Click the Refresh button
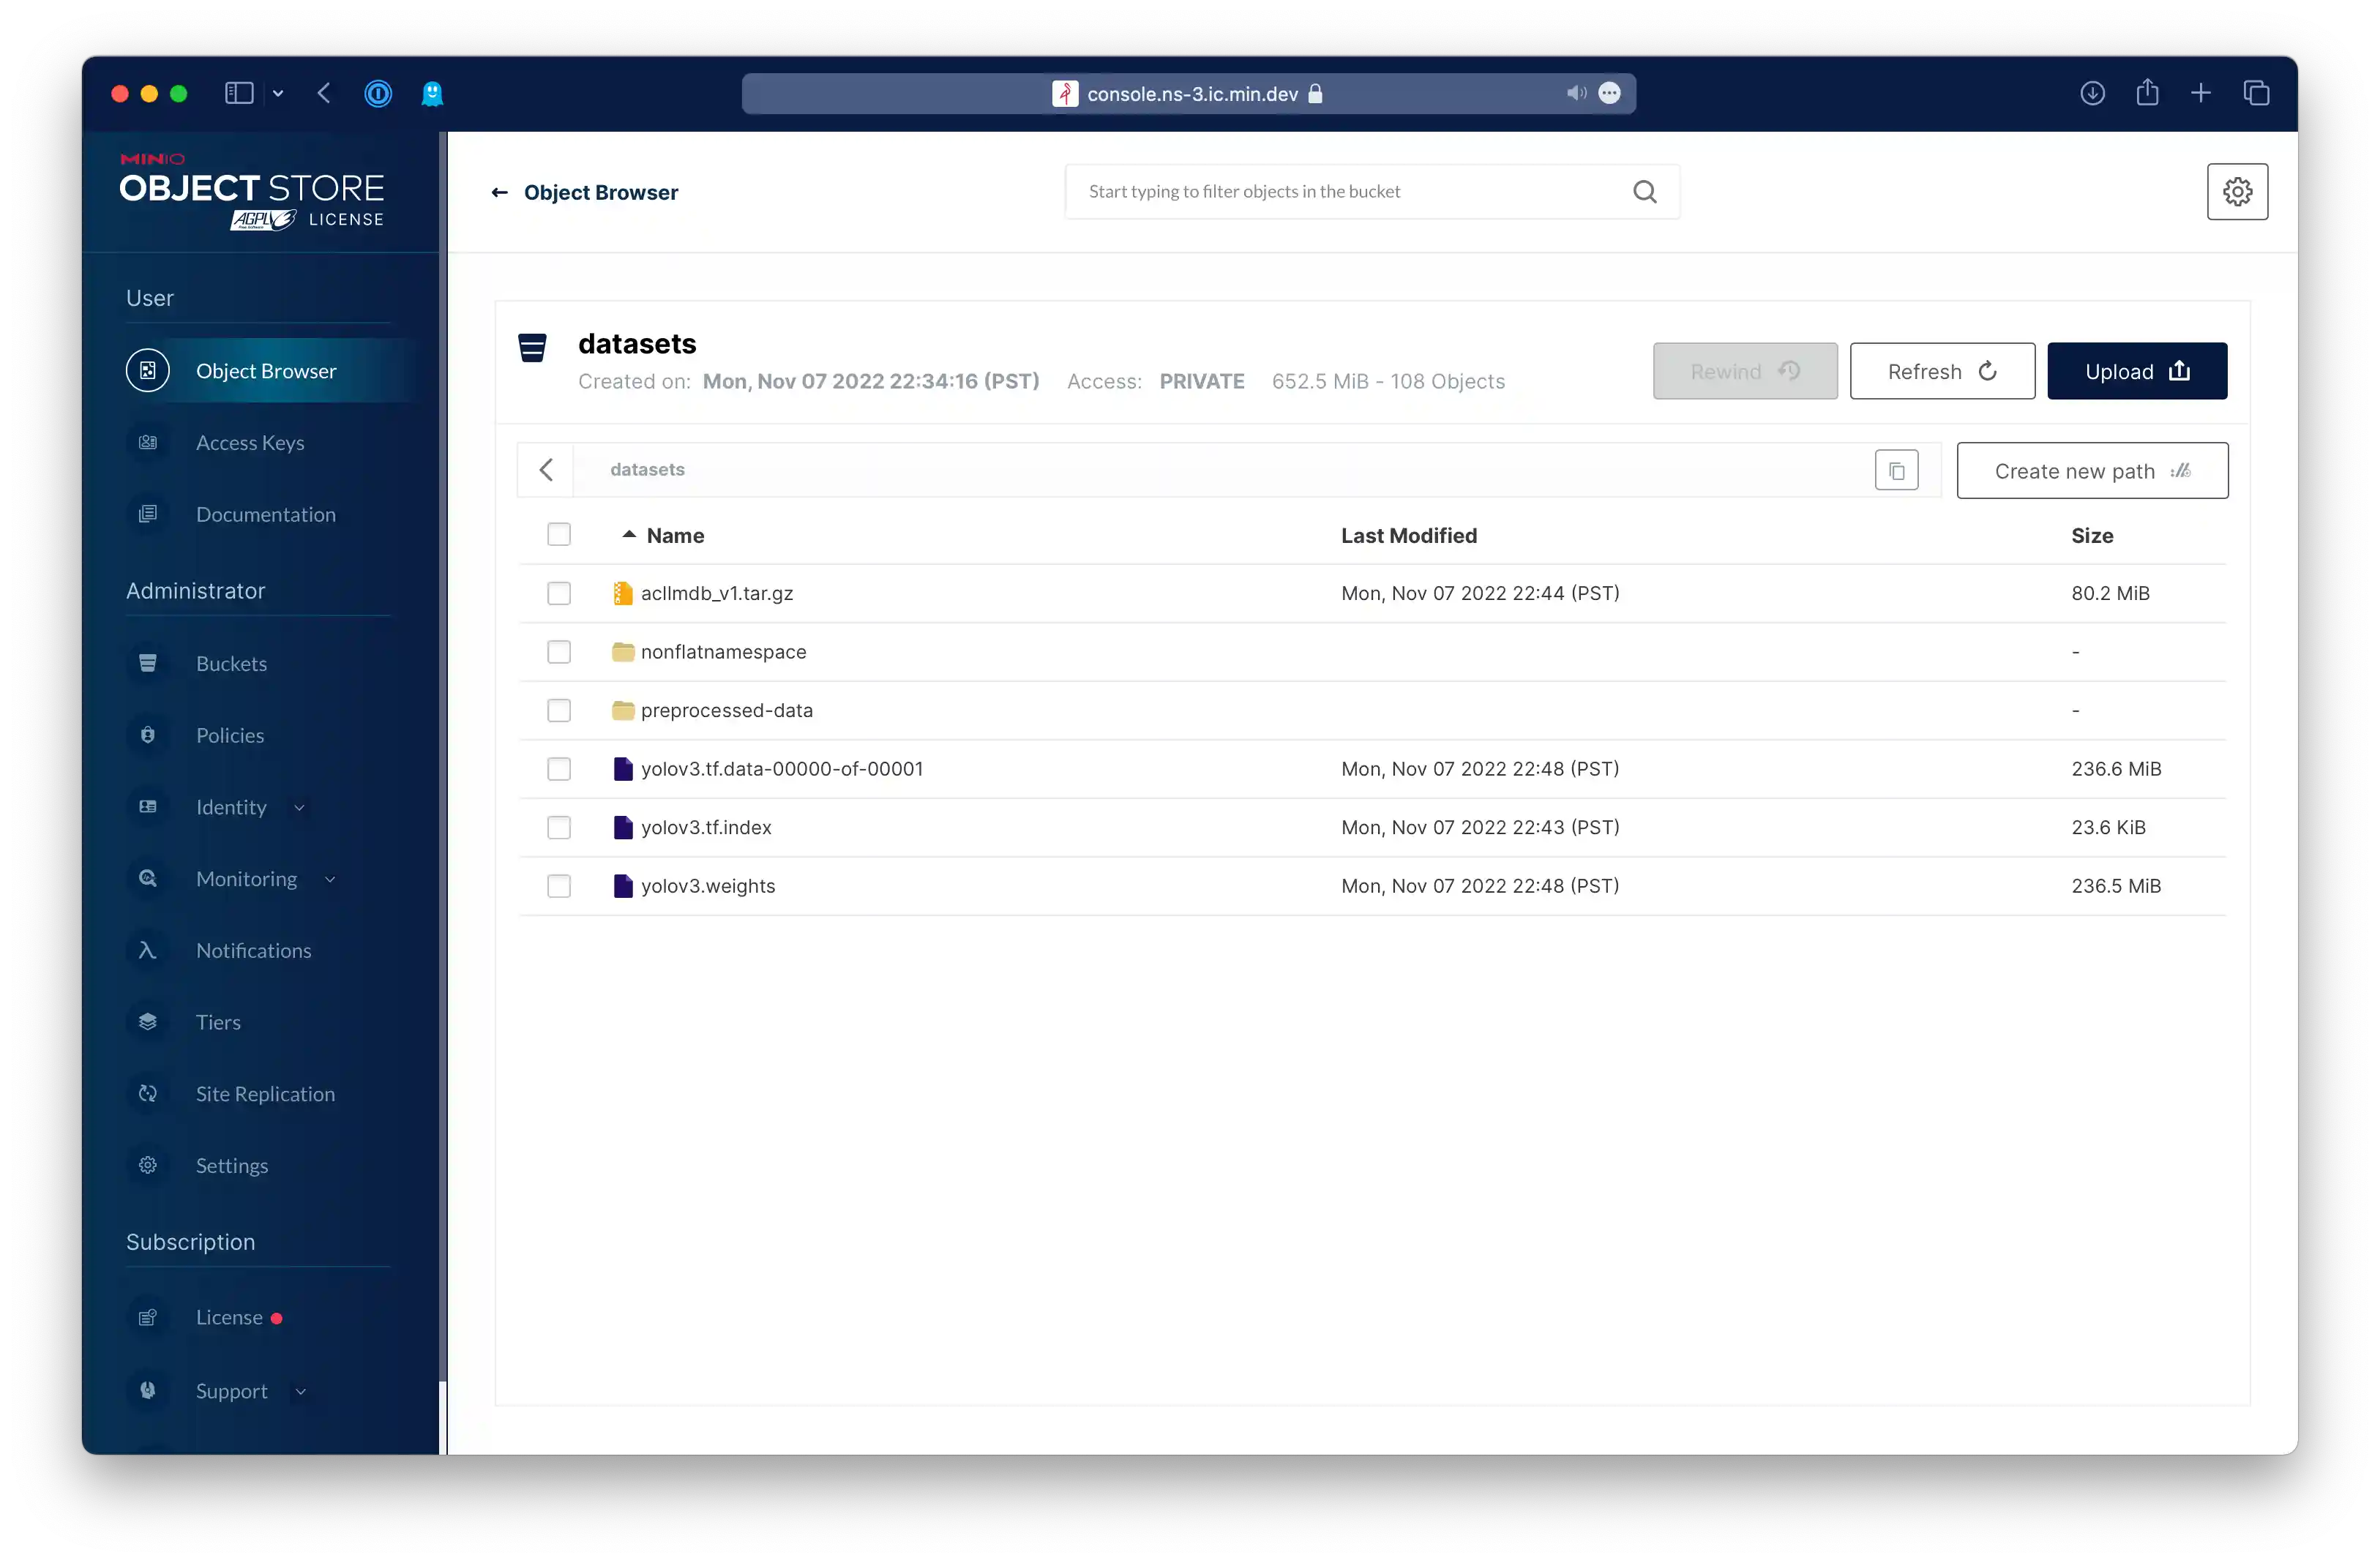Screen dimensions: 2380x1563 coord(1941,371)
